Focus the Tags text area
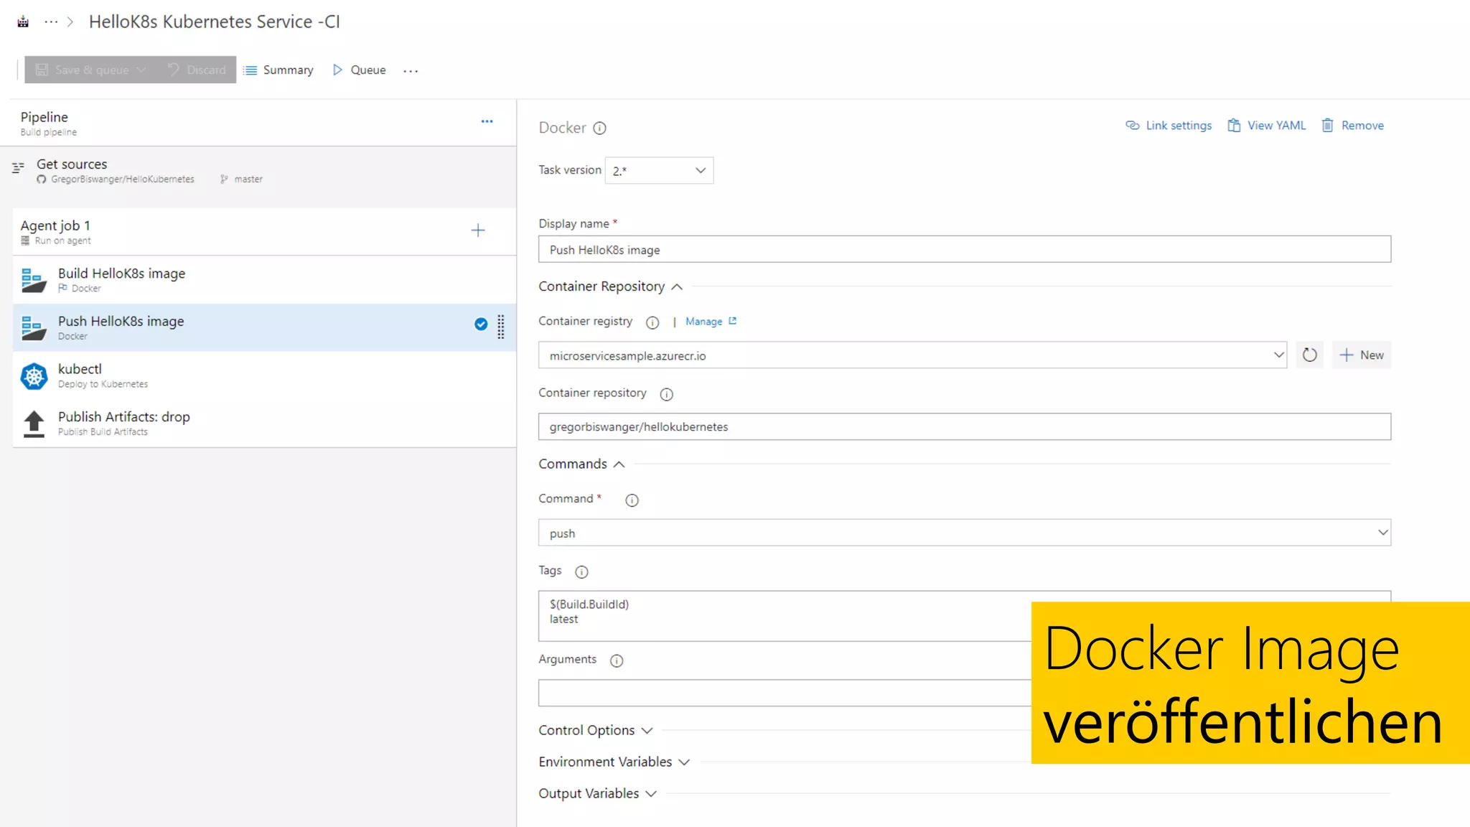The height and width of the screenshot is (827, 1470). tap(785, 615)
